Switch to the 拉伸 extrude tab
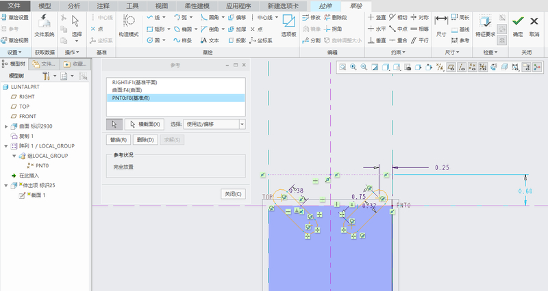Screen dimensions: 548x291 click(x=325, y=6)
